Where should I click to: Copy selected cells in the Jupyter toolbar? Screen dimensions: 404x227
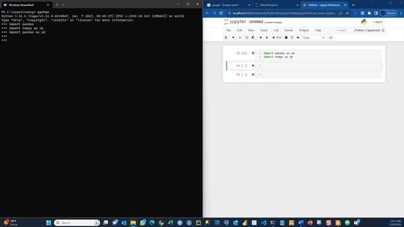pyautogui.click(x=247, y=38)
